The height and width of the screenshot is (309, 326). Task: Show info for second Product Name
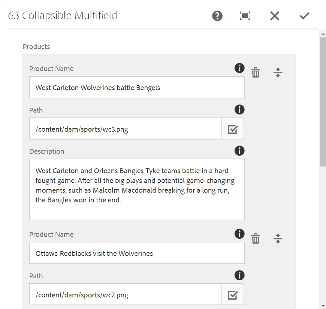pyautogui.click(x=239, y=234)
